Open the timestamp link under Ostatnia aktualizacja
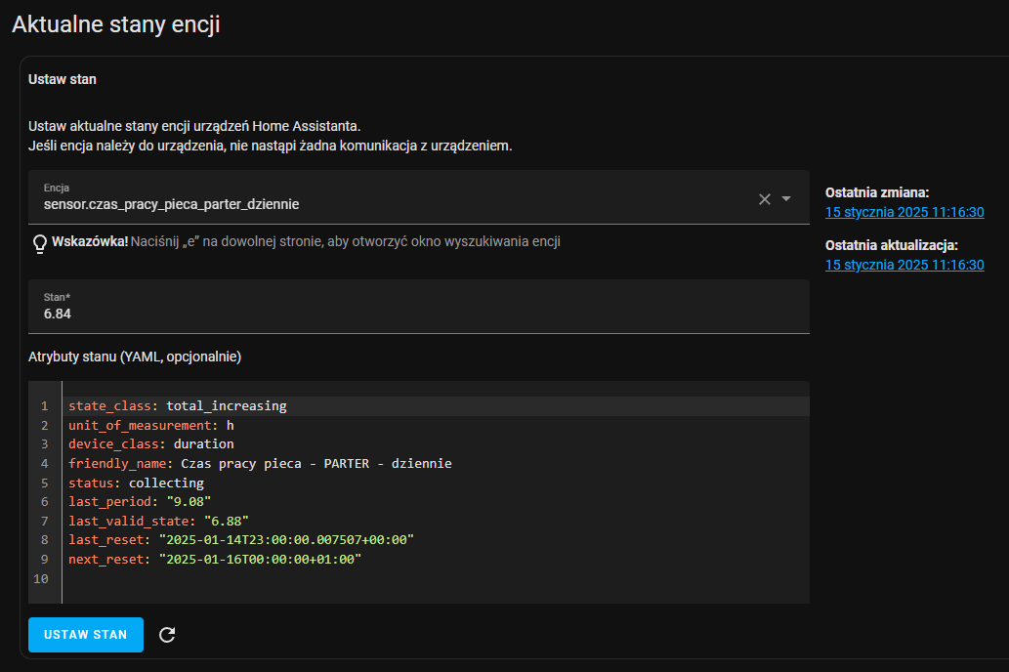The width and height of the screenshot is (1009, 672). tap(904, 265)
